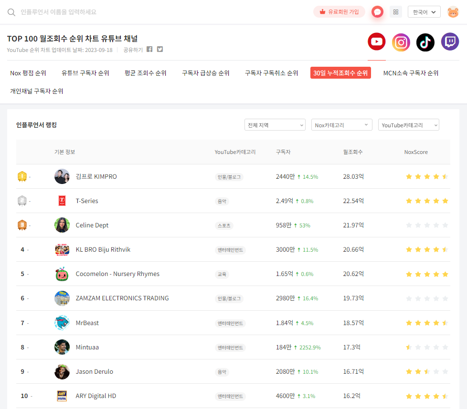Open the KL BRO Biju Rithvik avatar
The width and height of the screenshot is (467, 409).
click(62, 250)
